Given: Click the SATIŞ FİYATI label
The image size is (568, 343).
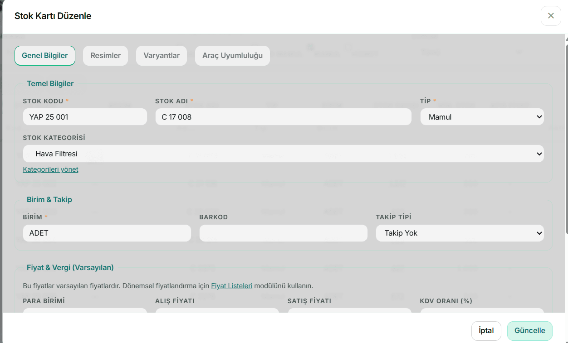Looking at the screenshot, I should (x=309, y=301).
